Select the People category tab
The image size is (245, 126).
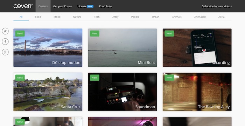pyautogui.click(x=135, y=17)
